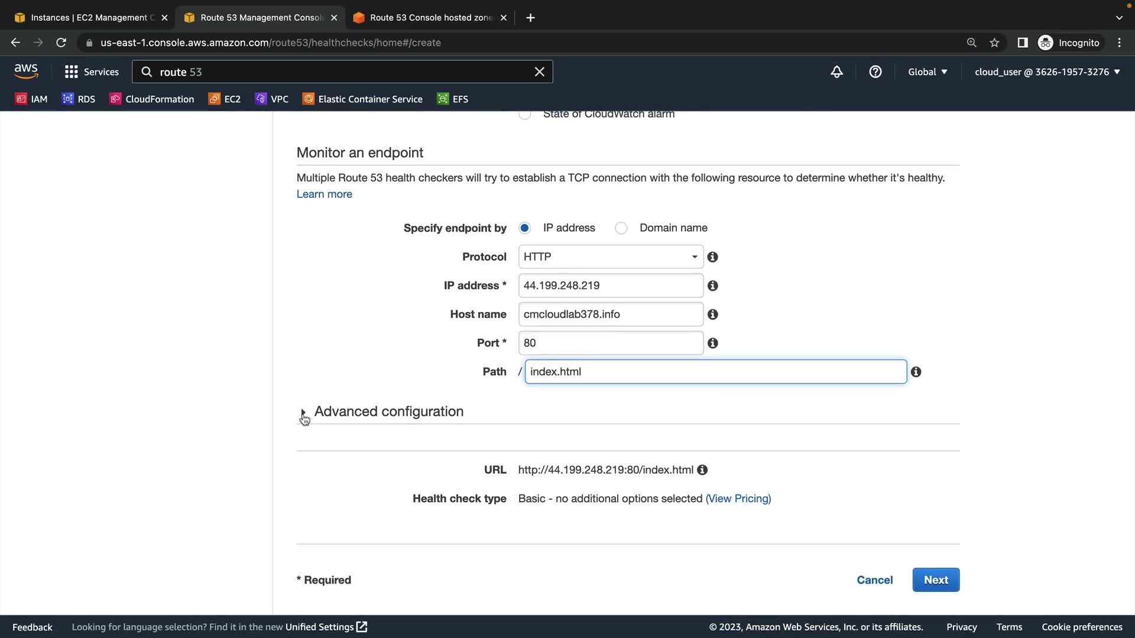Image resolution: width=1135 pixels, height=638 pixels.
Task: Select State of CloudWatch alarm option
Action: point(524,114)
